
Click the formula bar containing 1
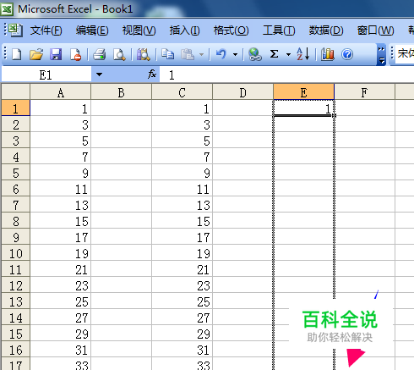click(x=286, y=75)
